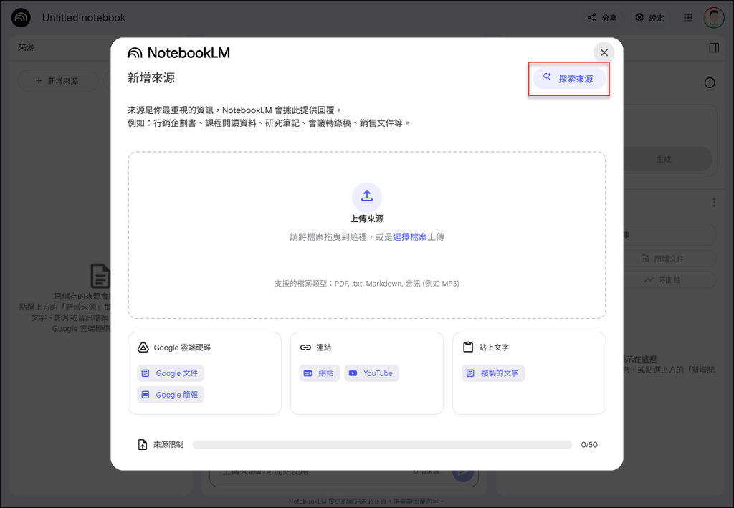Choose the 網站 link source
Image resolution: width=734 pixels, height=508 pixels.
319,373
